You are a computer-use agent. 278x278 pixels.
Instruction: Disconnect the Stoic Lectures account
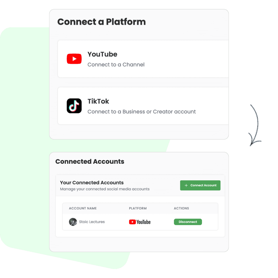tap(188, 222)
